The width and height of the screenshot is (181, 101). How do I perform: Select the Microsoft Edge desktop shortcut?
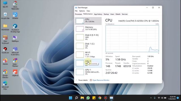5,85
